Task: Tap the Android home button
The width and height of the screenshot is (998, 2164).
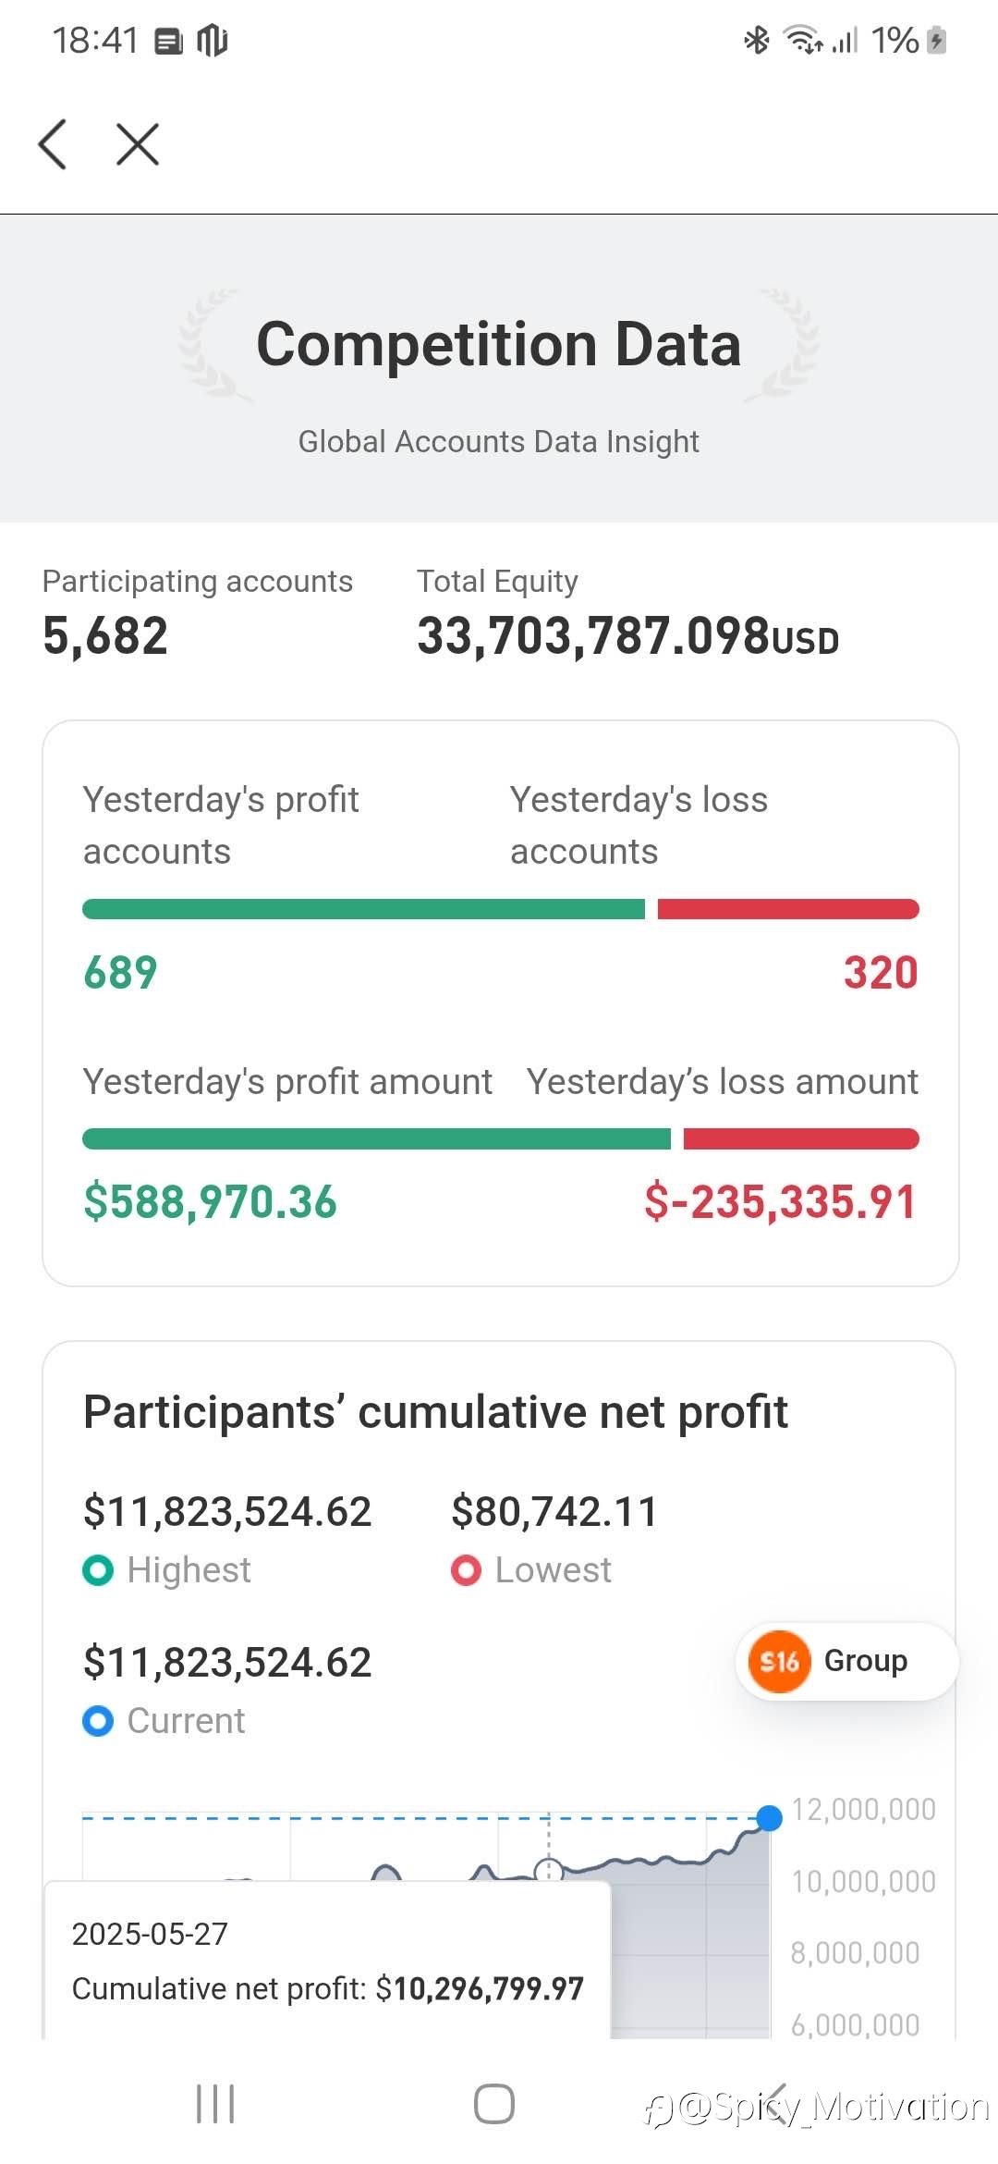Action: (x=494, y=2104)
